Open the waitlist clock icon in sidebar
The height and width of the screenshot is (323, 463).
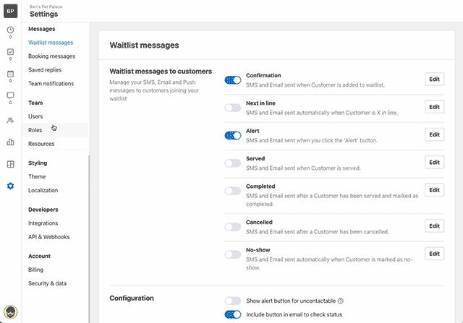(x=10, y=30)
